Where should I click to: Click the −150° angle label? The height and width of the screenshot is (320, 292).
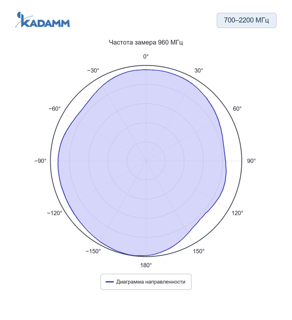(93, 251)
